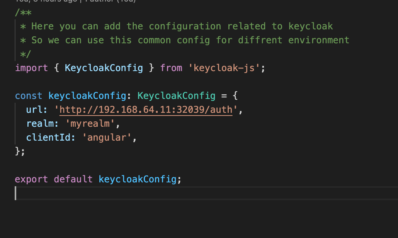Click the KeycloakConfig type annotation after colon
Screen dimensions: 398x238
[x=176, y=95]
